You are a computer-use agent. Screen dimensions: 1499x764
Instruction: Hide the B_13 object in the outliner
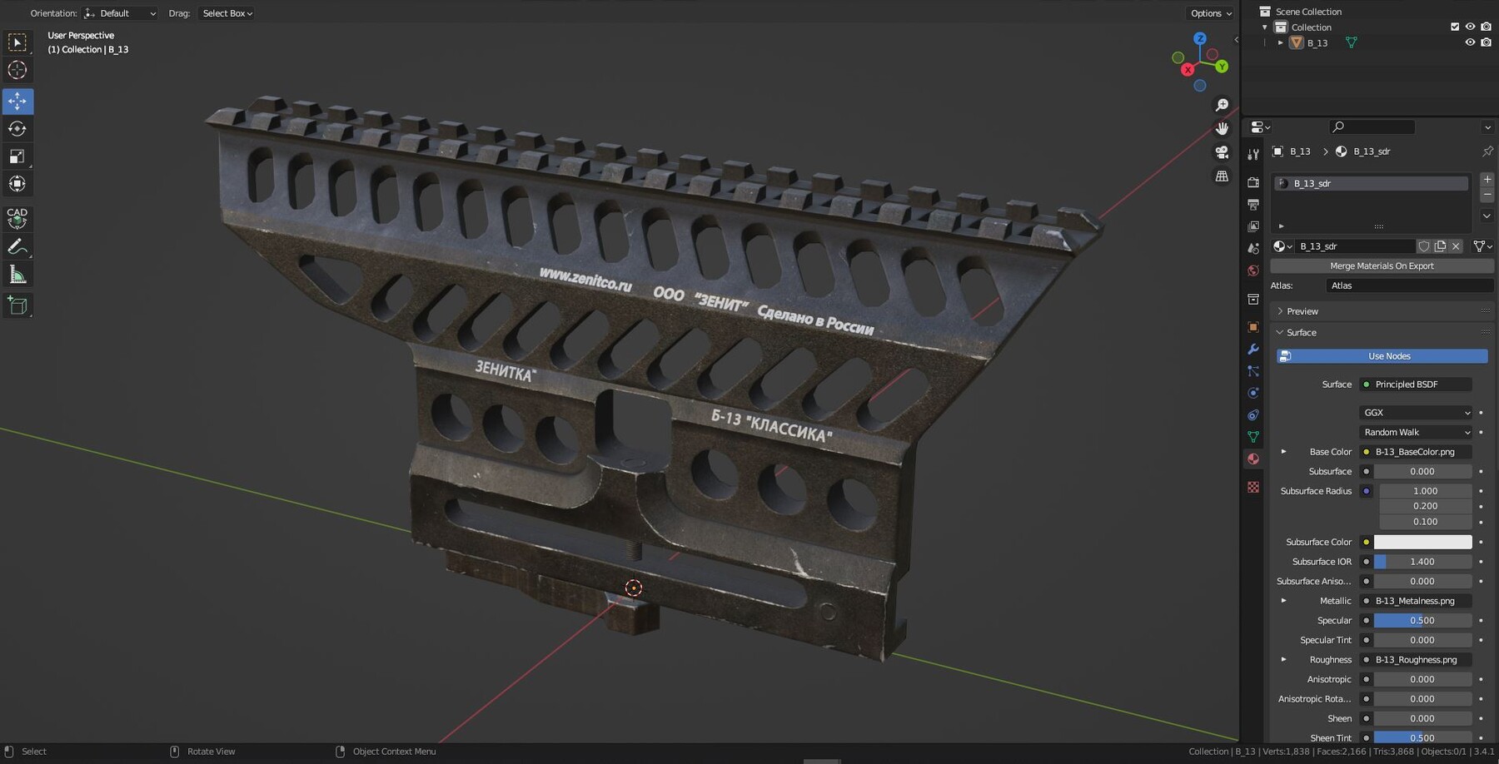1471,42
